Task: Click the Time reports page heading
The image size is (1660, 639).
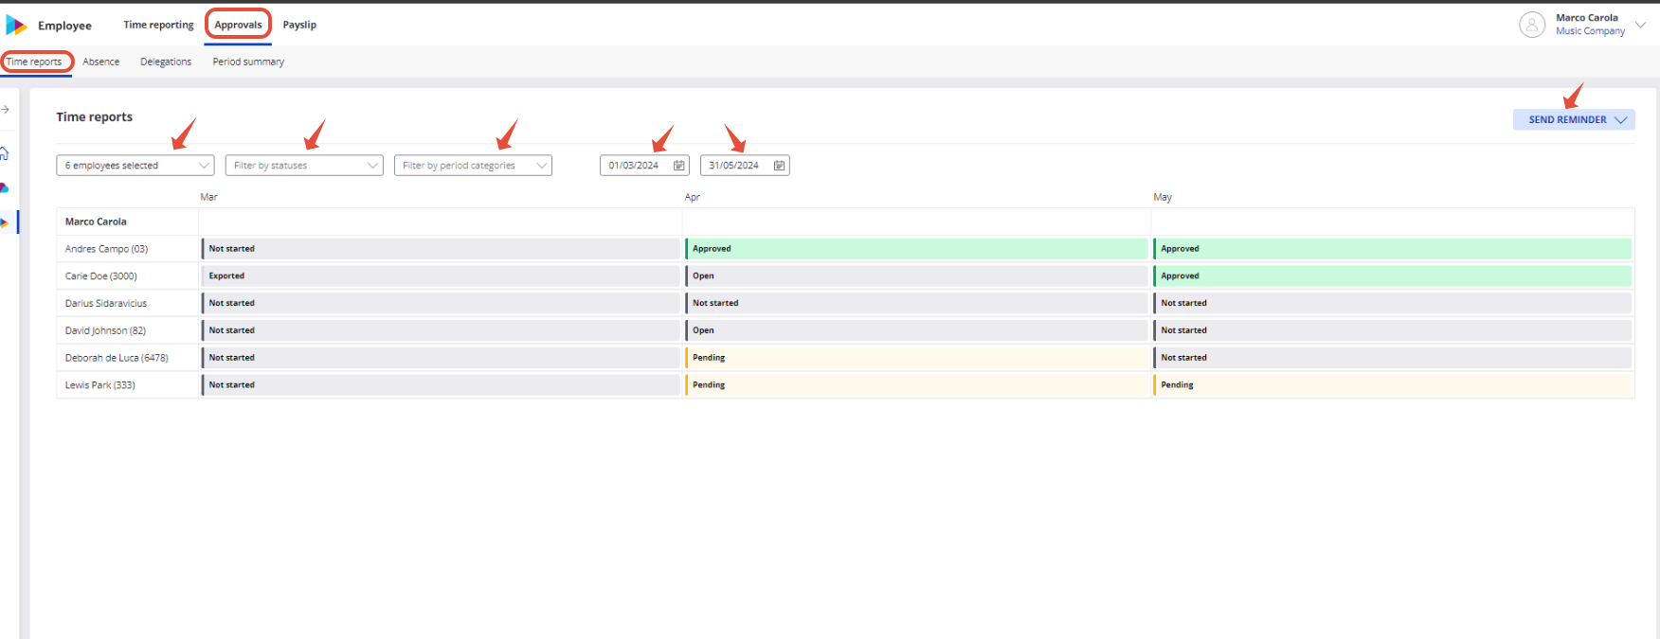Action: click(x=94, y=117)
